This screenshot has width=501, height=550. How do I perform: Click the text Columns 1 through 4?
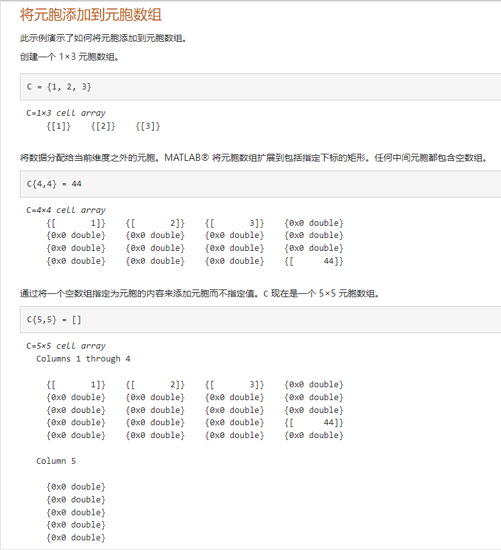click(x=83, y=358)
